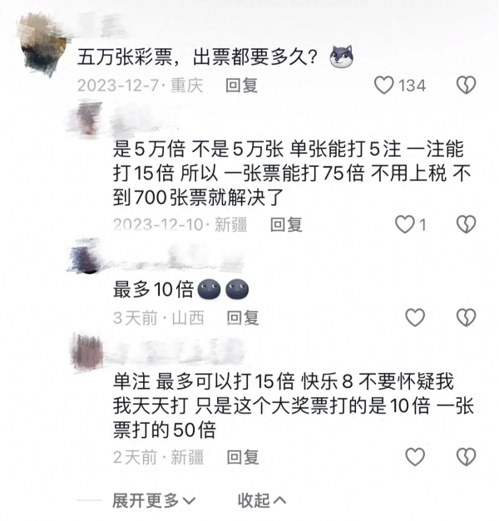
Task: Dislike the '2天前' Xinjiang reply
Action: coord(466,457)
